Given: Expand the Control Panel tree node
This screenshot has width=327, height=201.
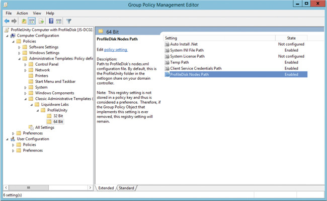Looking at the screenshot, I should 26,64.
